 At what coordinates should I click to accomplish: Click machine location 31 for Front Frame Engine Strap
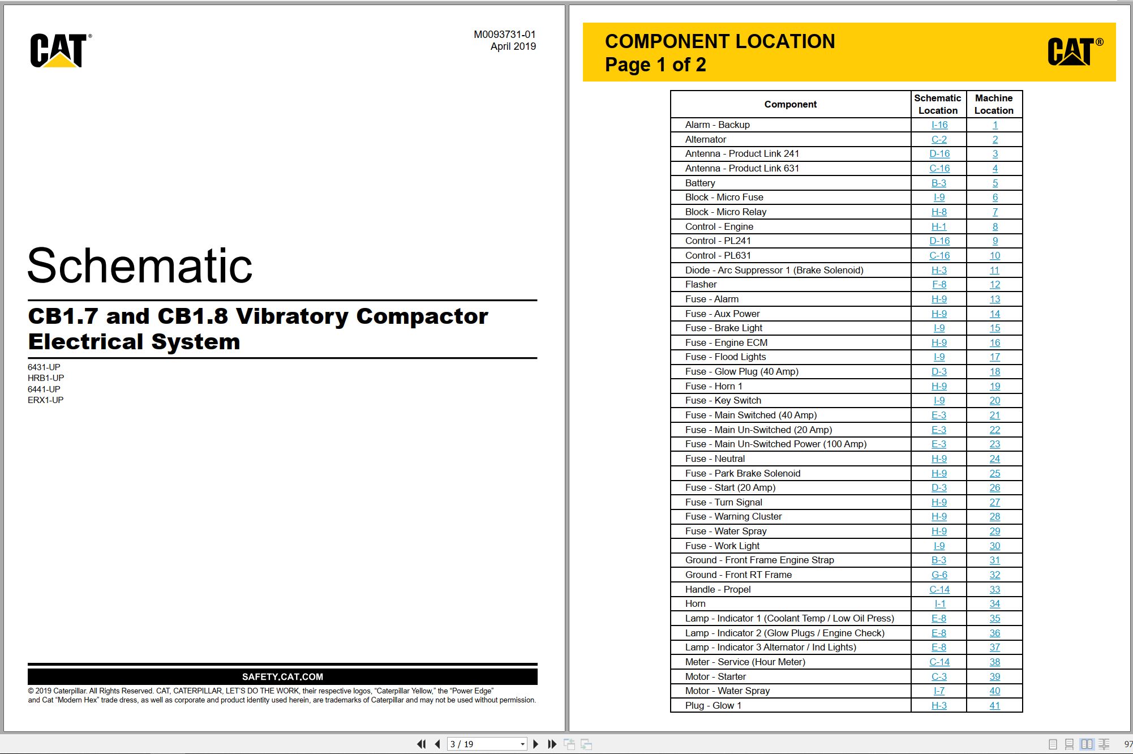pos(995,560)
